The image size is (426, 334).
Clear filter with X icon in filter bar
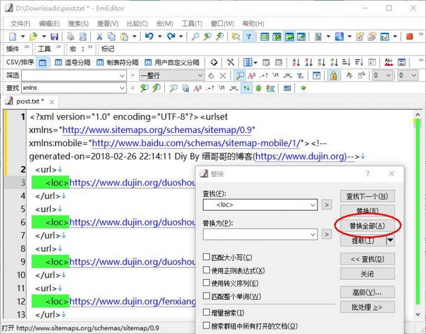pyautogui.click(x=222, y=75)
